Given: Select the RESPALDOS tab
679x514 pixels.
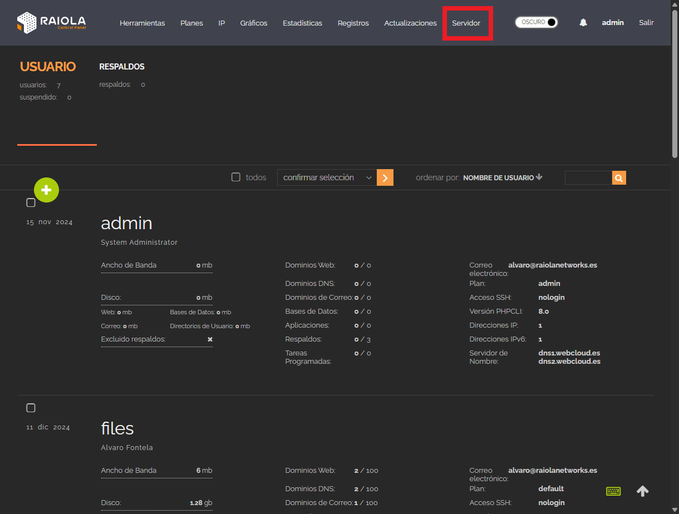Looking at the screenshot, I should [x=122, y=67].
